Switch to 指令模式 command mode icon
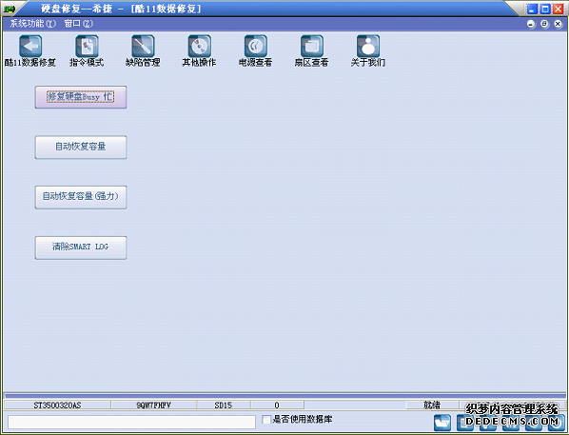The image size is (569, 435). click(87, 46)
